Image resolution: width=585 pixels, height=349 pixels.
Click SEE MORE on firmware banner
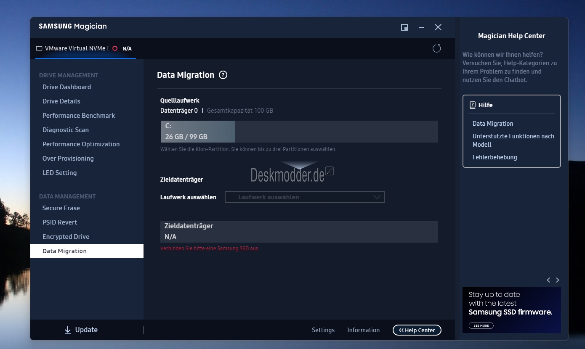point(481,325)
